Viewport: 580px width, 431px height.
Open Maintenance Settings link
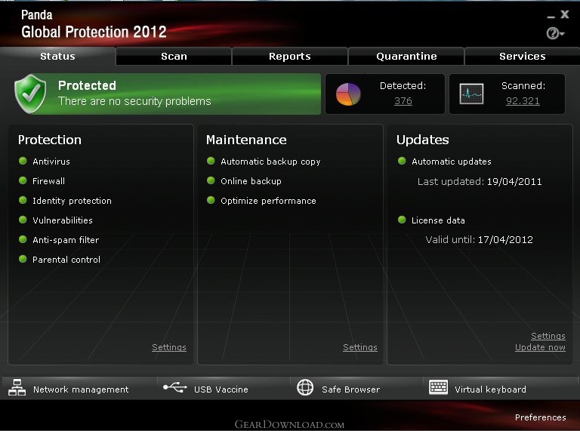(x=360, y=347)
